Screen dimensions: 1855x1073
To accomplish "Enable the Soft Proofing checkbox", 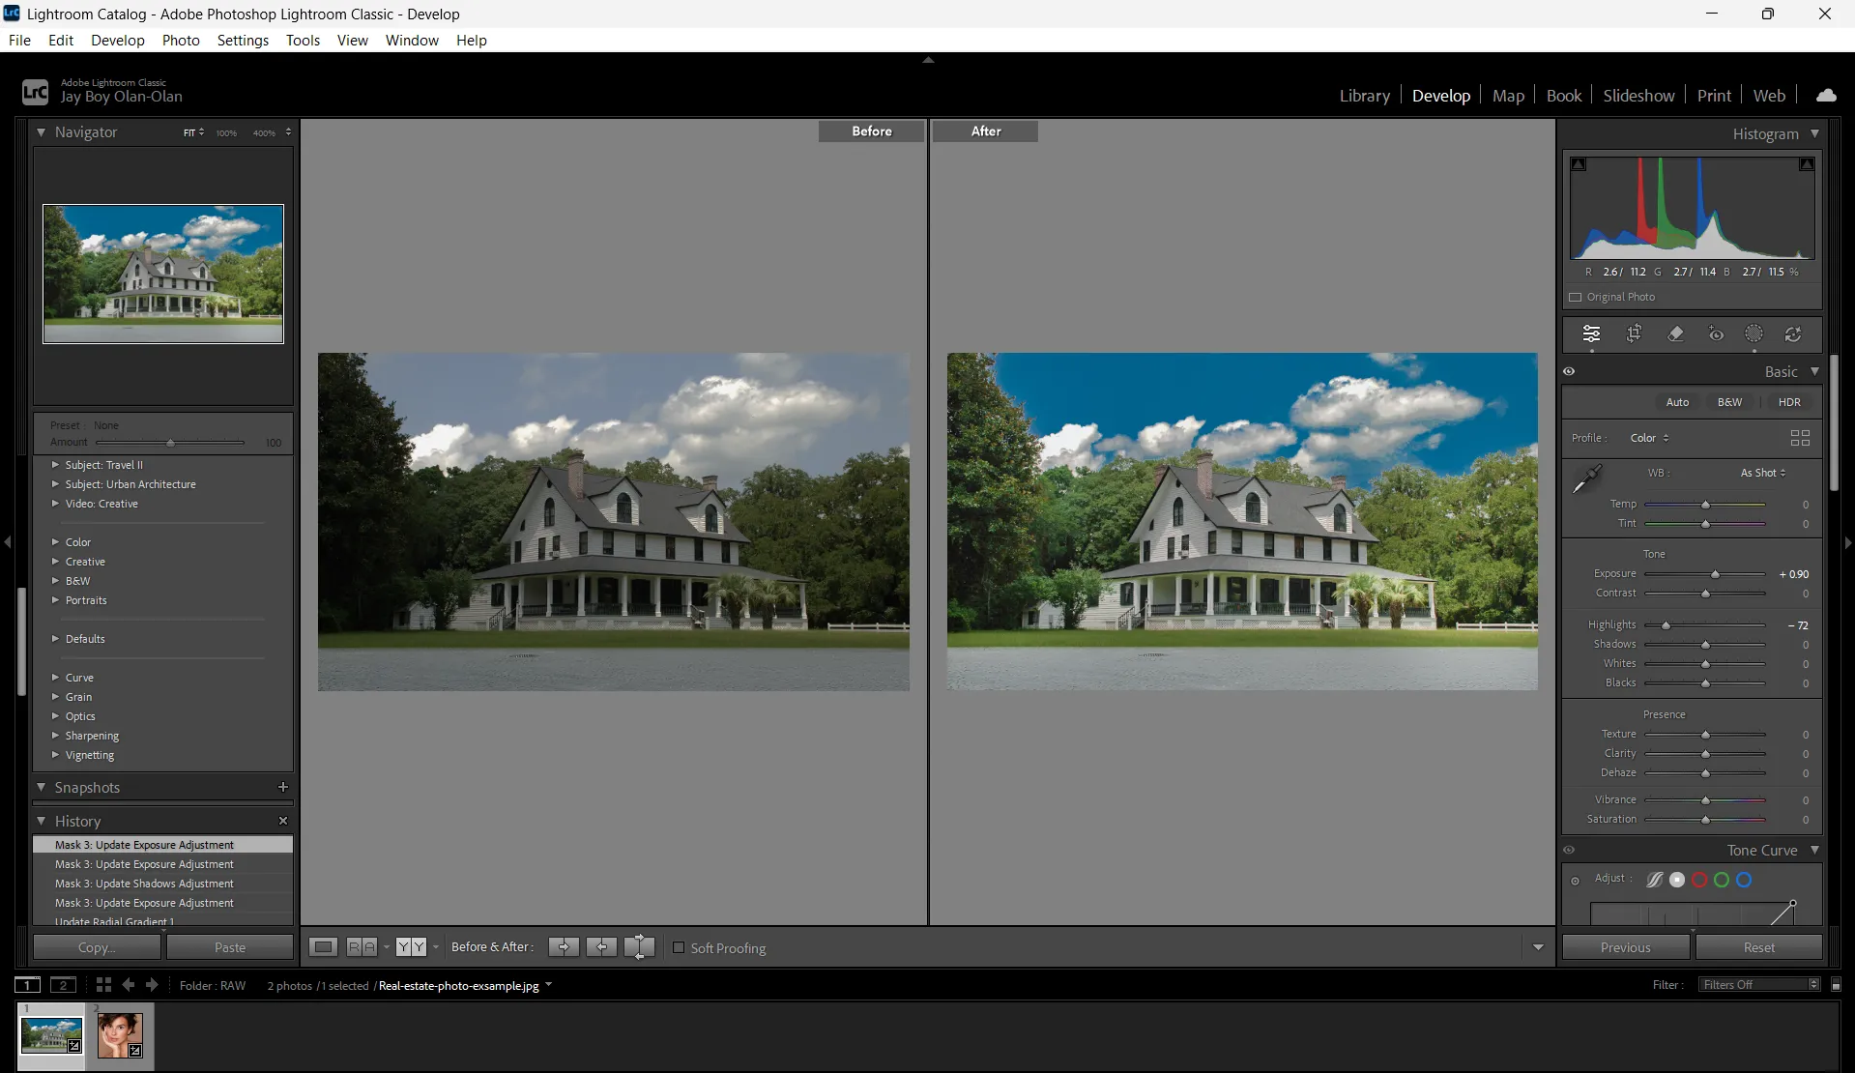I will tap(679, 947).
